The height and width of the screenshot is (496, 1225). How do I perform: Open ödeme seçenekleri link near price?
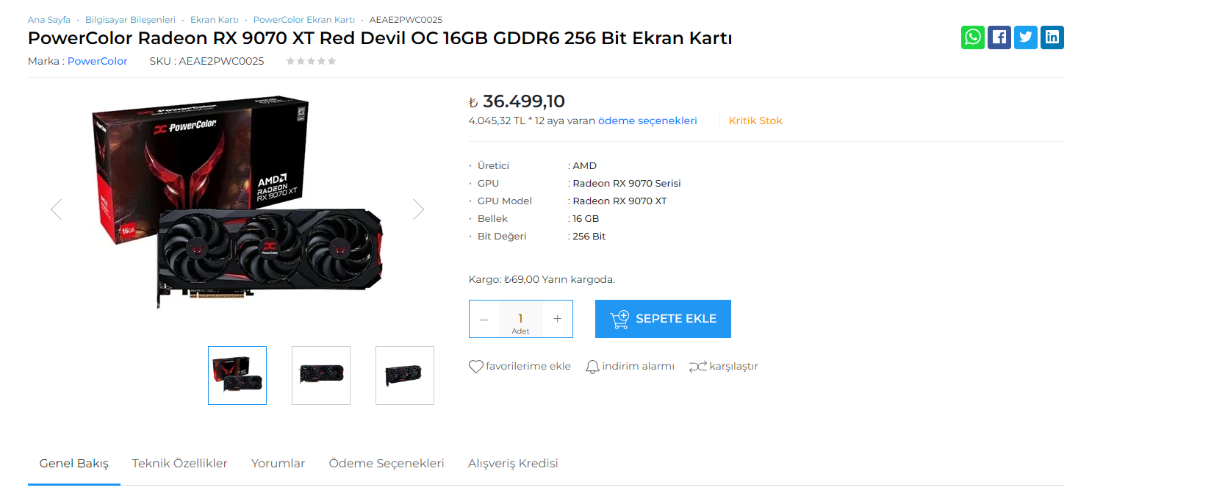pos(647,121)
